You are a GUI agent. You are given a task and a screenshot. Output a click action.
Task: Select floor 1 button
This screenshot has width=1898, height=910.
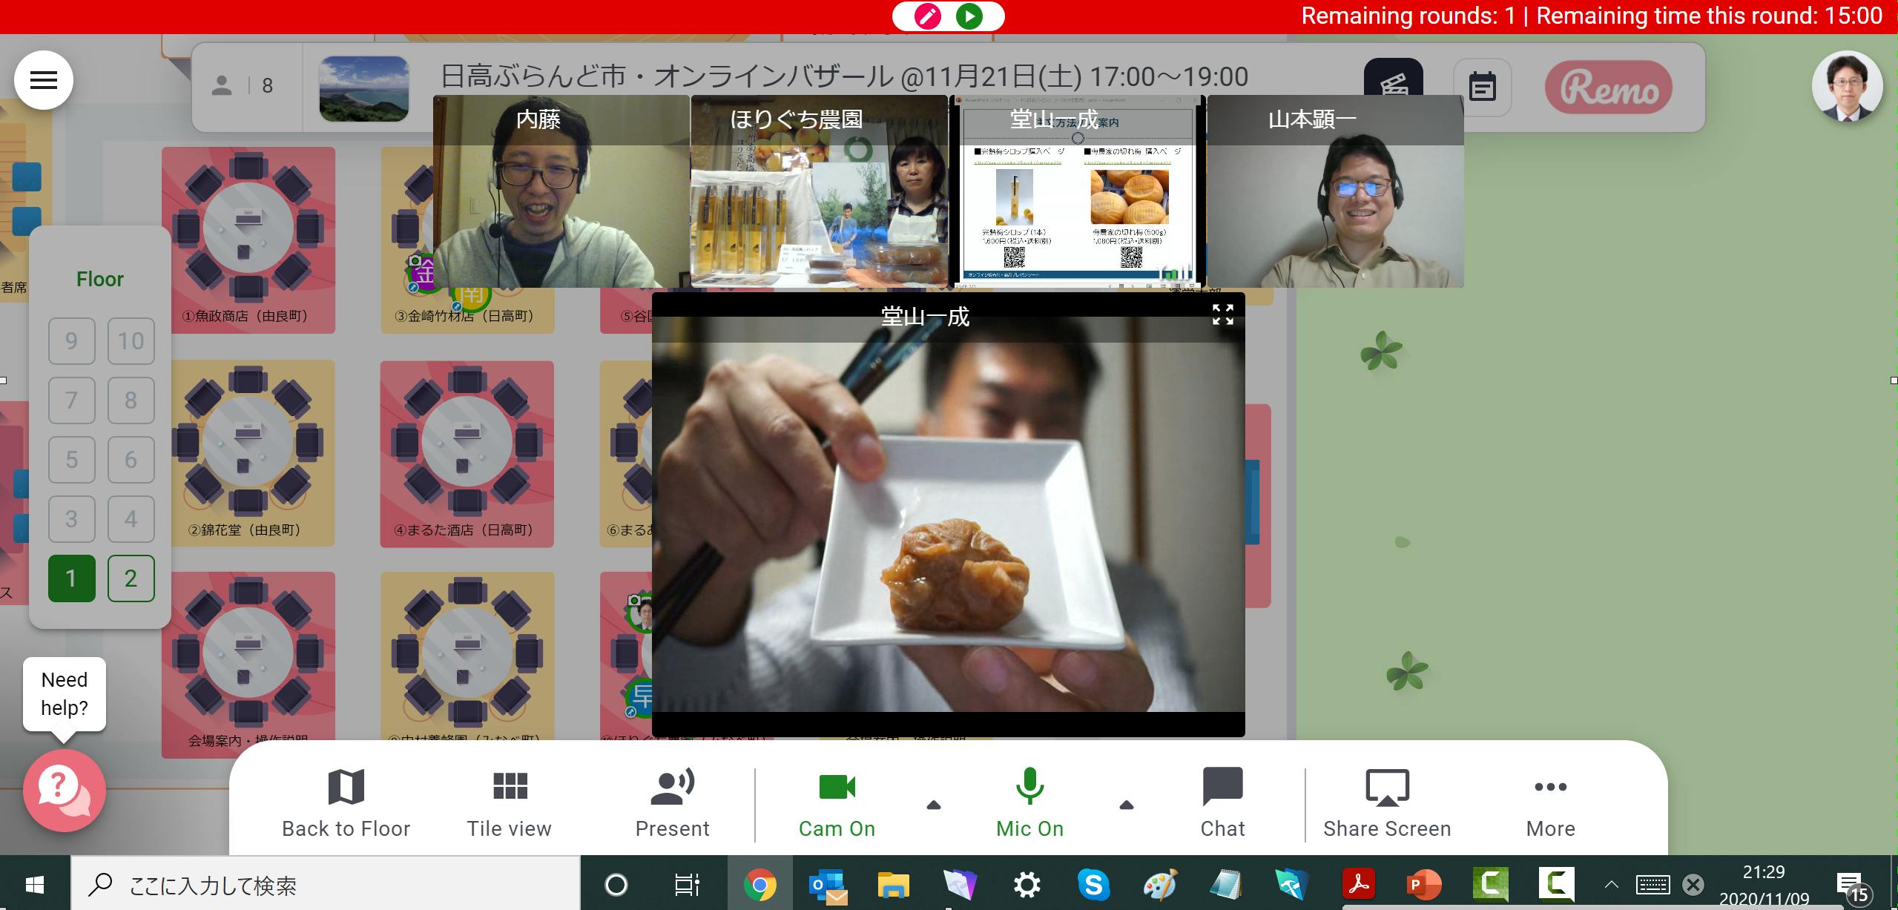click(x=71, y=578)
